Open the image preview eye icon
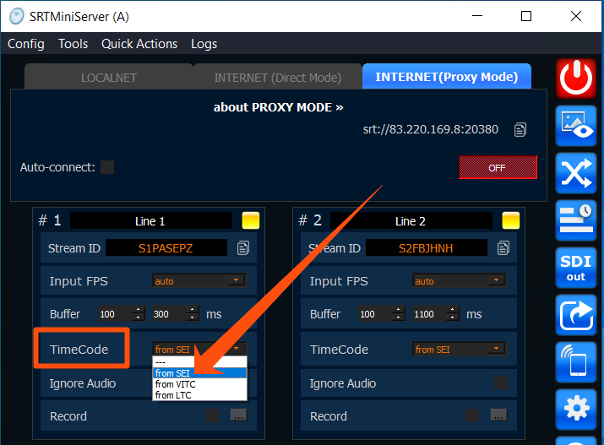This screenshot has height=445, width=604. click(x=576, y=126)
